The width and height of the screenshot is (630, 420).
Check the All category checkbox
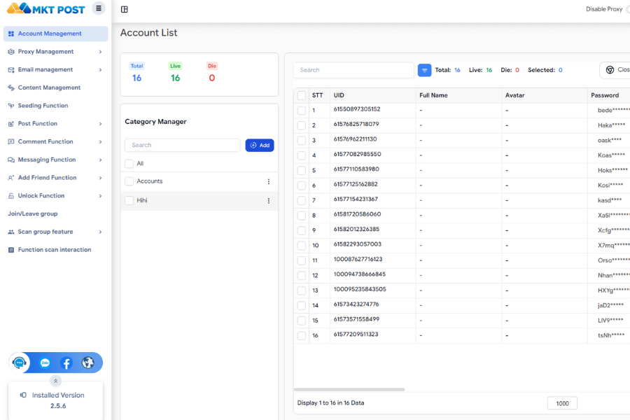(129, 164)
